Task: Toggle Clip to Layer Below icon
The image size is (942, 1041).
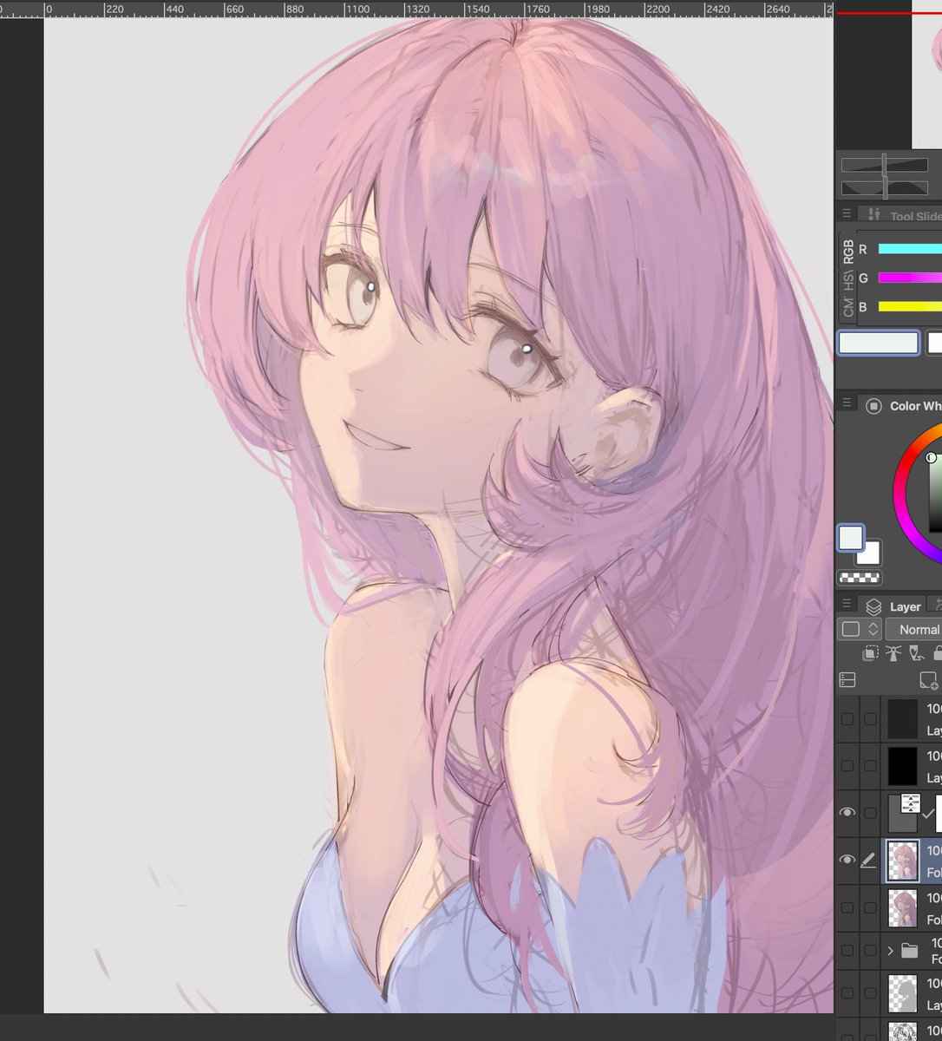Action: [x=870, y=654]
